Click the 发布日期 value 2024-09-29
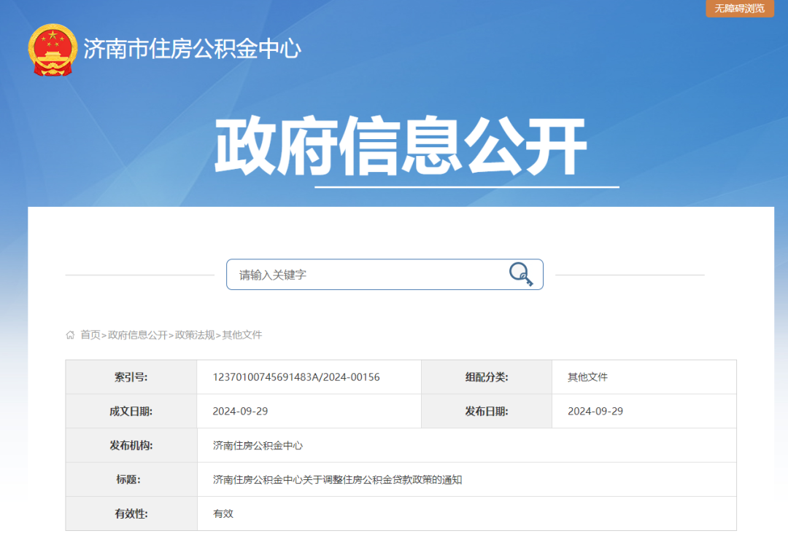The width and height of the screenshot is (788, 539). click(595, 412)
